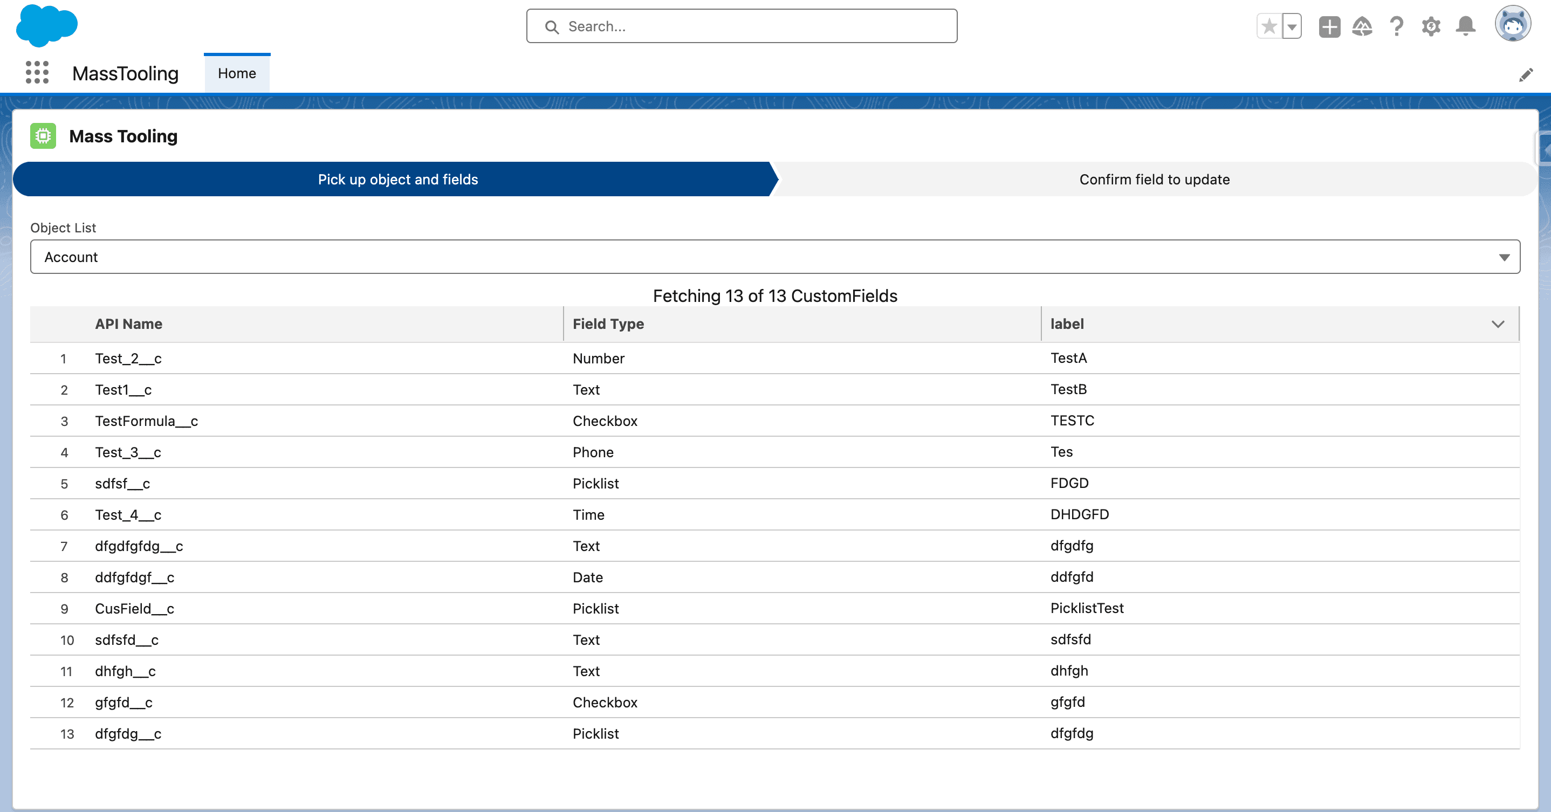The image size is (1551, 812).
Task: Focus the global Search field
Action: (x=742, y=26)
